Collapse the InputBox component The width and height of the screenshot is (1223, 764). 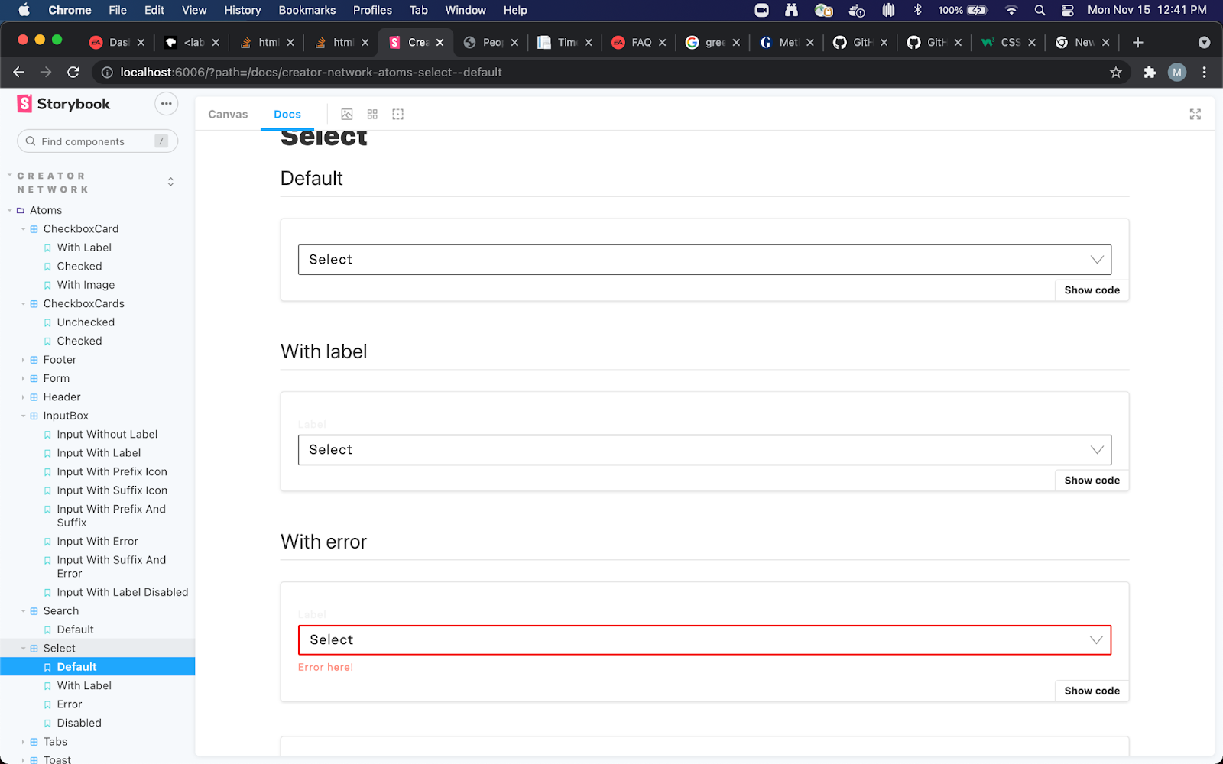tap(66, 416)
